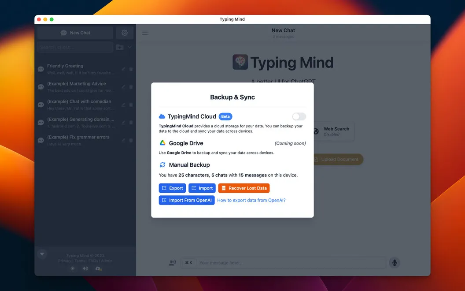465x291 pixels.
Task: Open the (Example) Fix grammar errors chat
Action: 85,140
